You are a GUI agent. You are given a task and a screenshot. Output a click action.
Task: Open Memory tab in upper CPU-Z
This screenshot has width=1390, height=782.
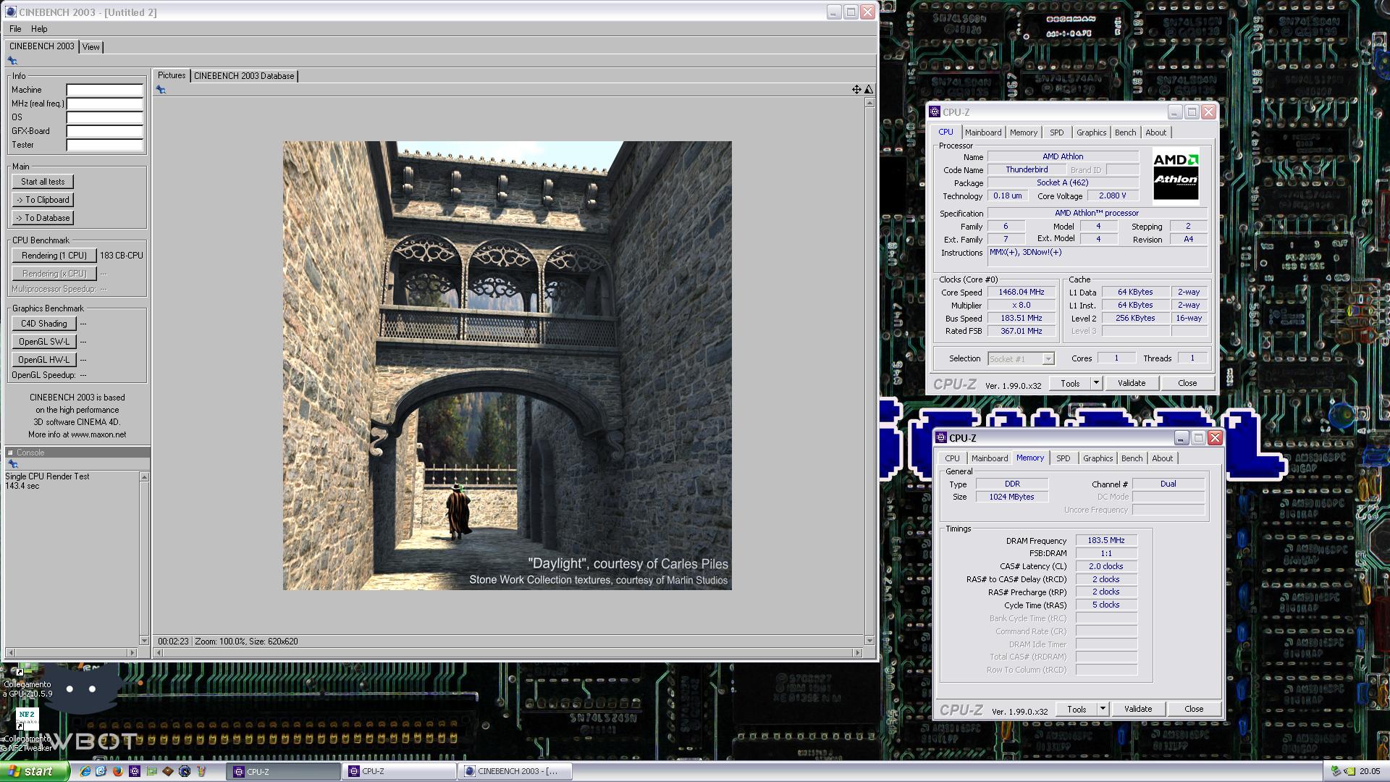tap(1024, 133)
